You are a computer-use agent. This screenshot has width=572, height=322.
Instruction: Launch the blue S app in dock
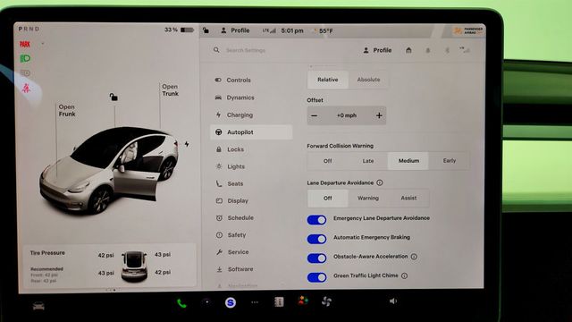[x=231, y=302]
